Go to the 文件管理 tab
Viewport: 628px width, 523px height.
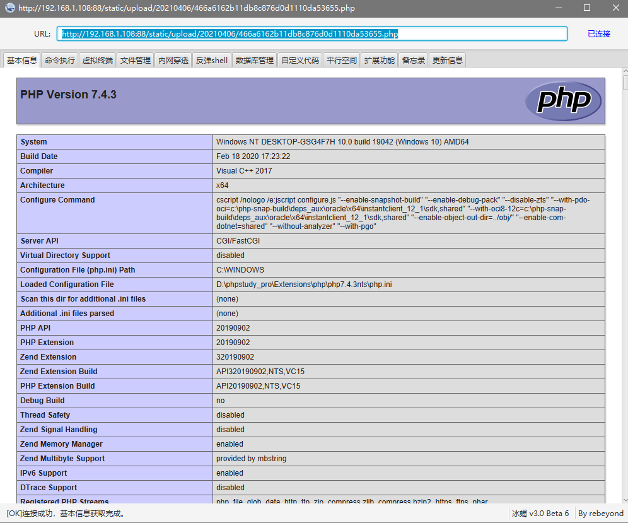click(136, 61)
